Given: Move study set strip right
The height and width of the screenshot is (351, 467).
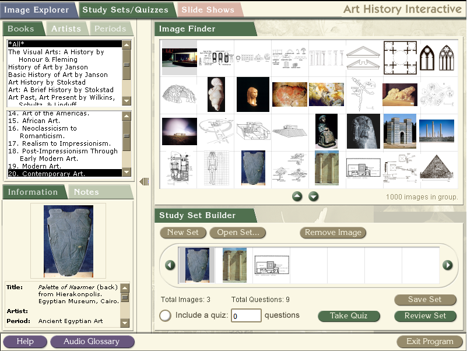Looking at the screenshot, I should [447, 265].
